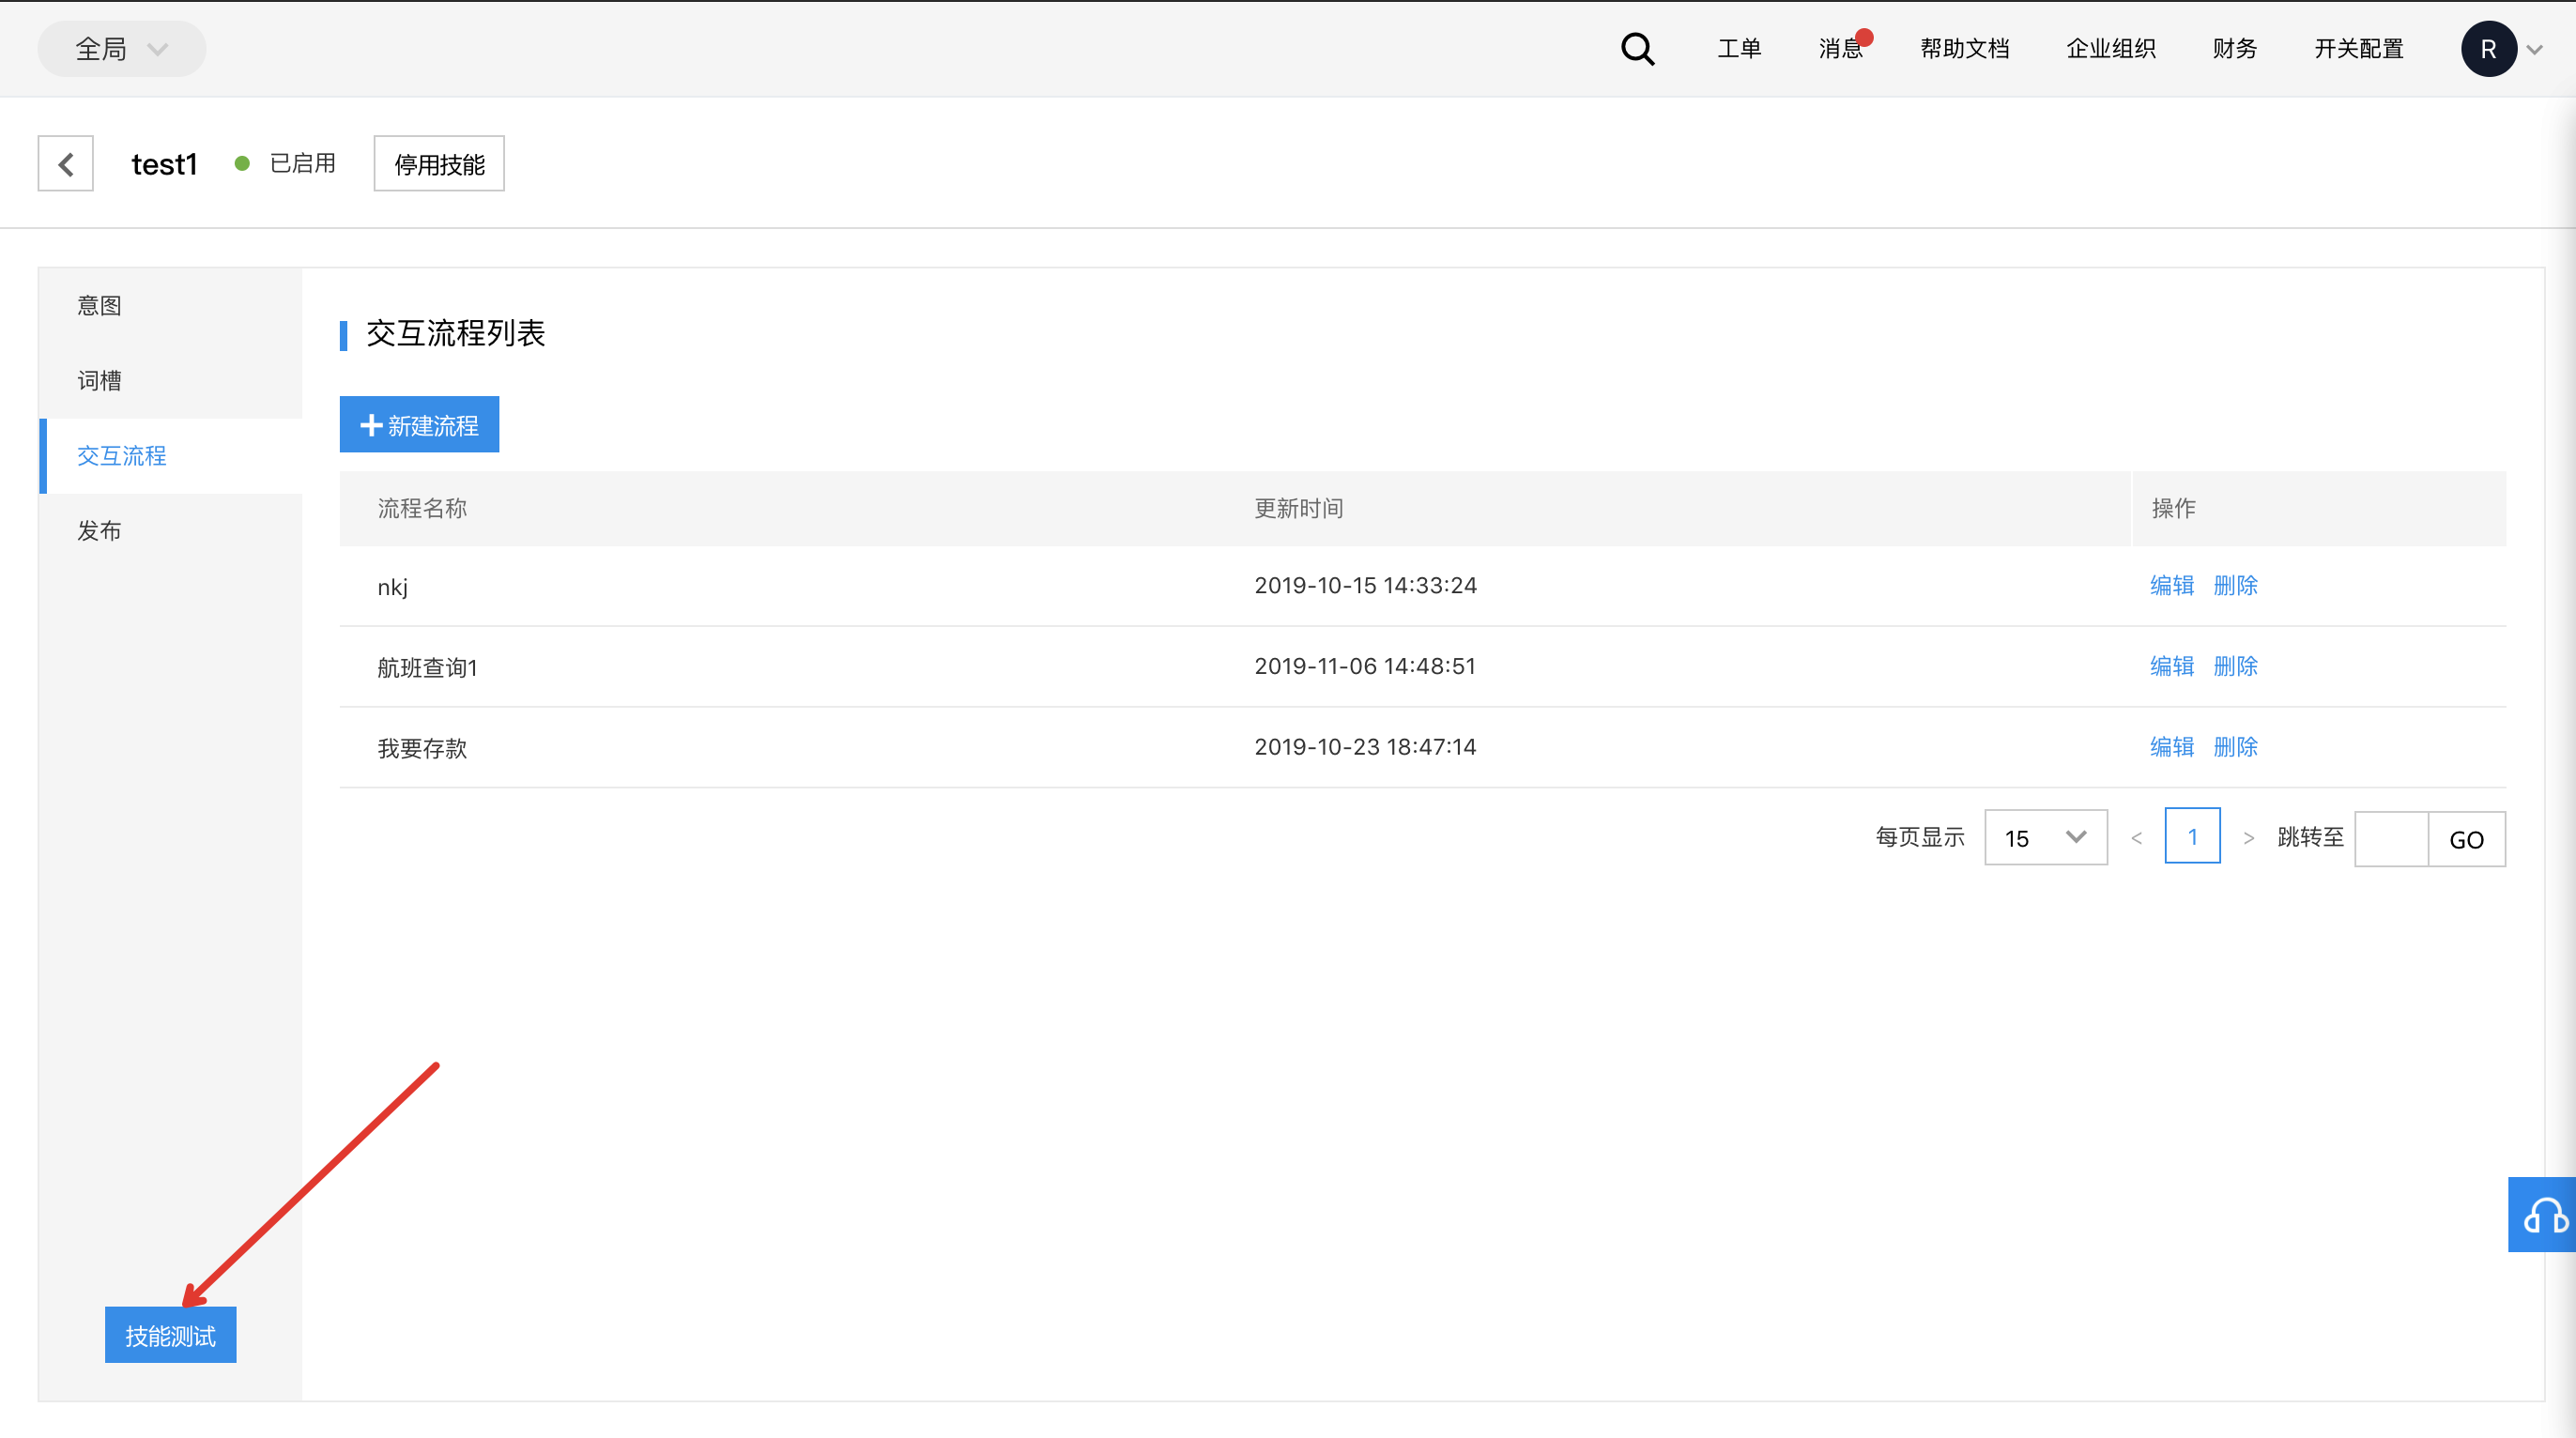The width and height of the screenshot is (2576, 1438).
Task: Click the 跳转至 page number input
Action: point(2392,839)
